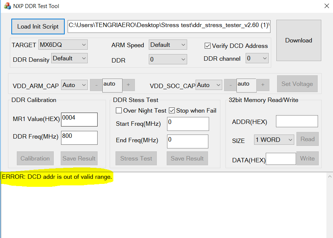Open the VDD_SOC_CAP Auto dropdown
The width and height of the screenshot is (333, 238).
pyautogui.click(x=209, y=85)
